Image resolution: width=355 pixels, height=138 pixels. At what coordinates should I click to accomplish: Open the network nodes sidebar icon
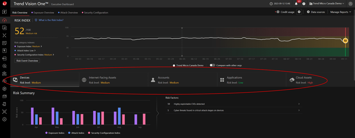tap(4, 111)
